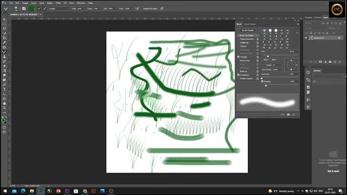Enable the Flip X checkbox

(x=262, y=60)
